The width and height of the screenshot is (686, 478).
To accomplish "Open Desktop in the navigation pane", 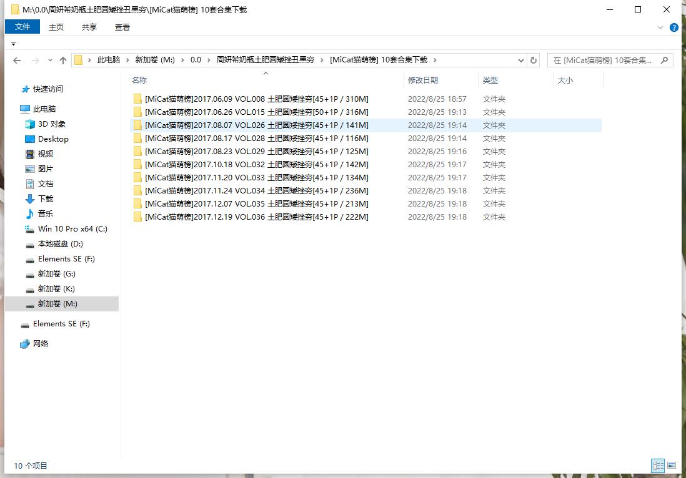I will [53, 139].
